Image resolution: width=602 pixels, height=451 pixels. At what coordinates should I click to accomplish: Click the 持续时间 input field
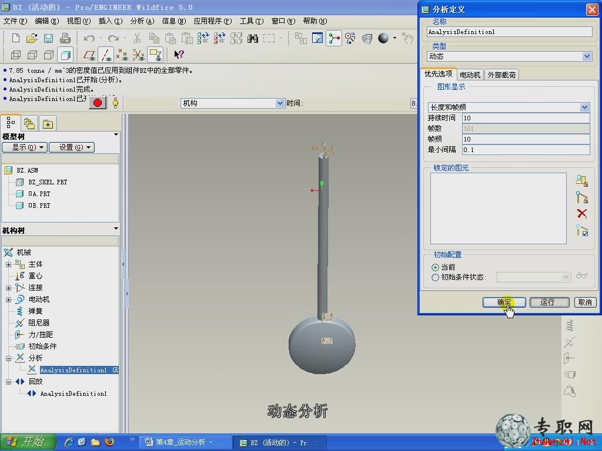pyautogui.click(x=526, y=118)
